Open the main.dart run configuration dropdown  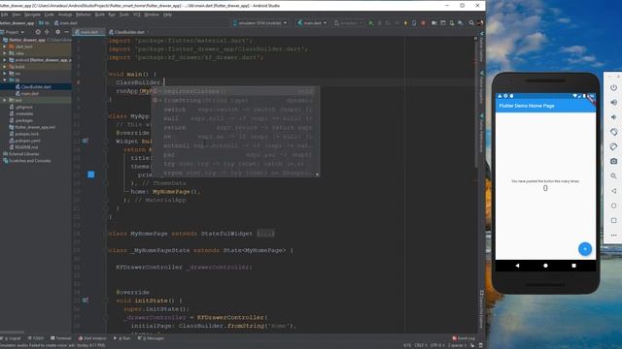tap(312, 23)
